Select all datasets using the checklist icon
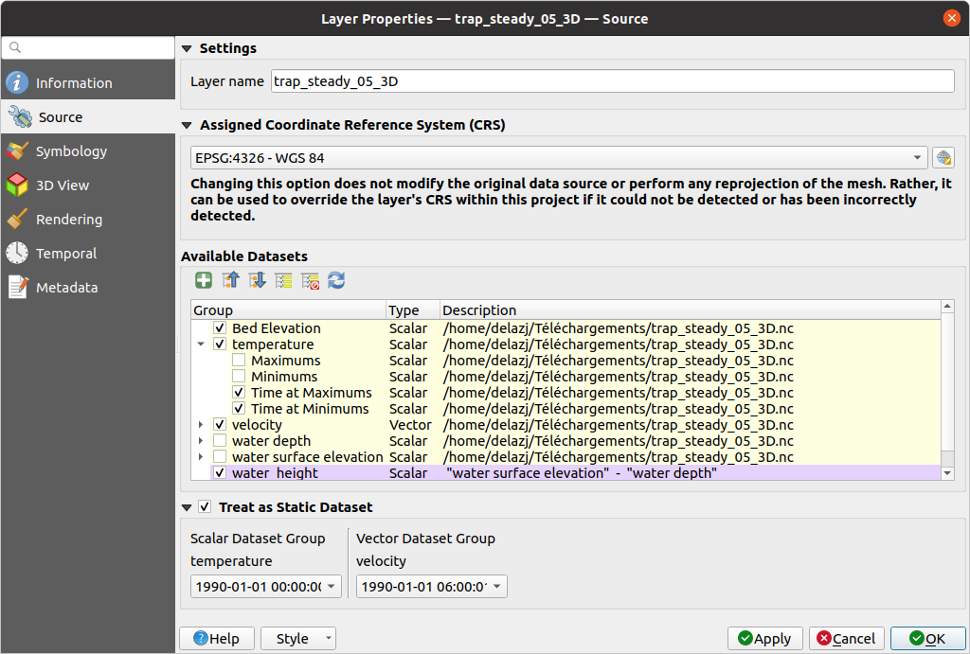The height and width of the screenshot is (654, 970). click(283, 280)
